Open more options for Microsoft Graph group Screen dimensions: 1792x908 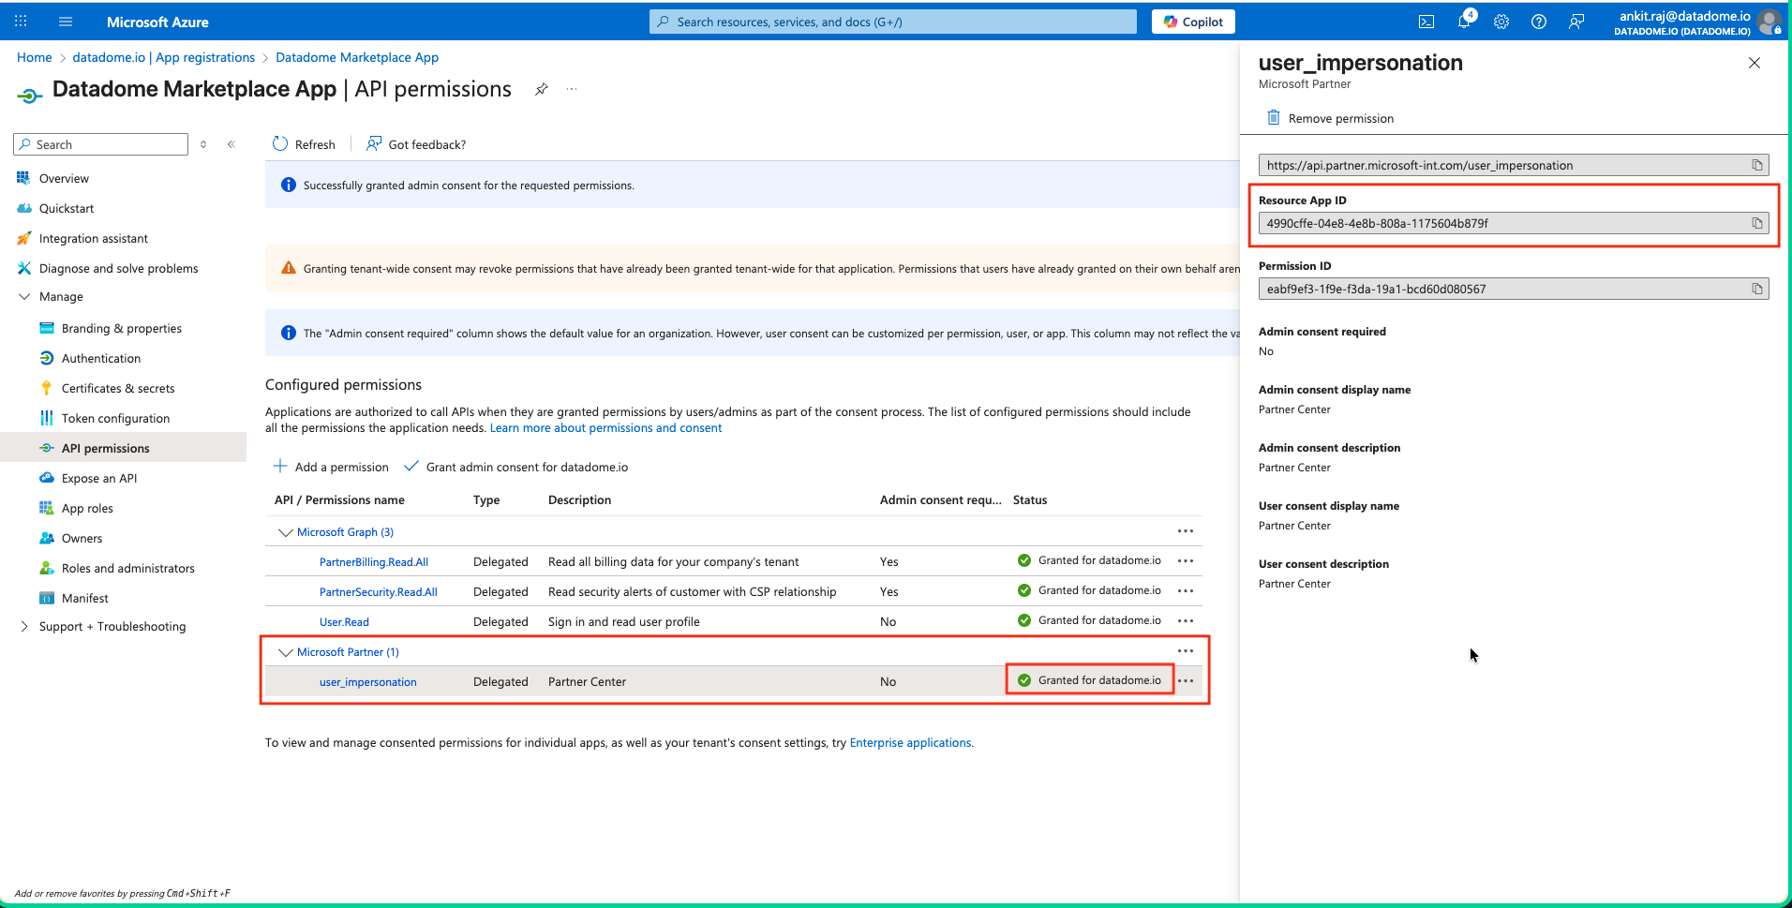point(1186,531)
